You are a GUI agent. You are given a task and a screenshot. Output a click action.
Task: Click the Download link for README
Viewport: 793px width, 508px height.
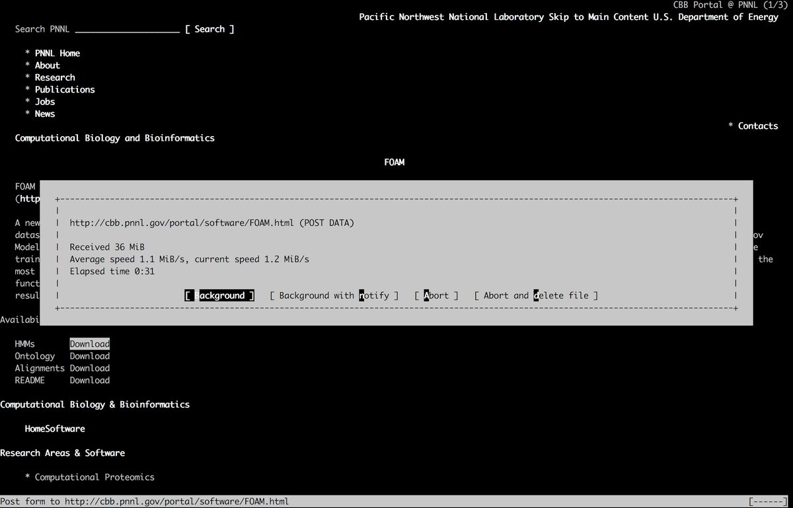pos(90,380)
